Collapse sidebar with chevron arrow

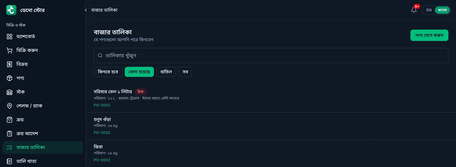(x=86, y=10)
